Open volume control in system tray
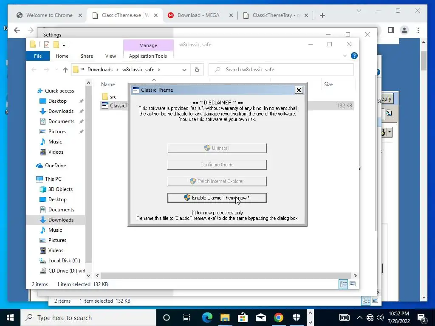Viewport: 435px width, 326px height. [x=380, y=318]
